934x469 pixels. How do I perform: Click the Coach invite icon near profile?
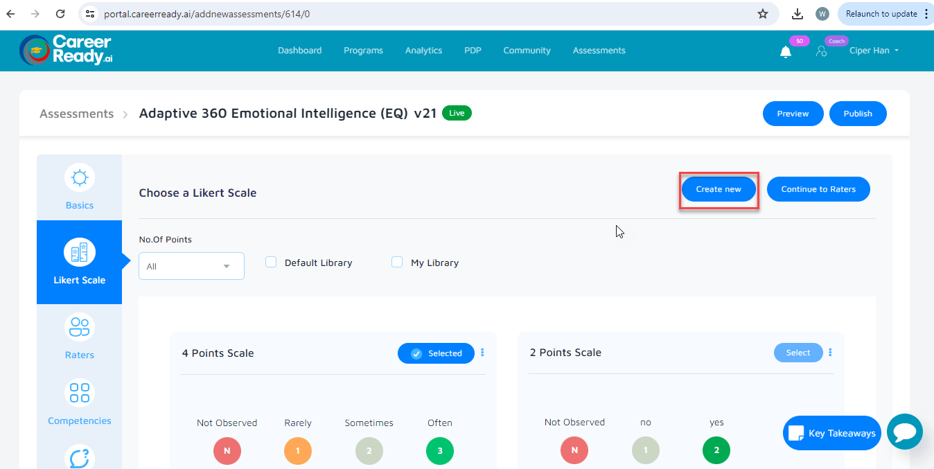(x=822, y=51)
